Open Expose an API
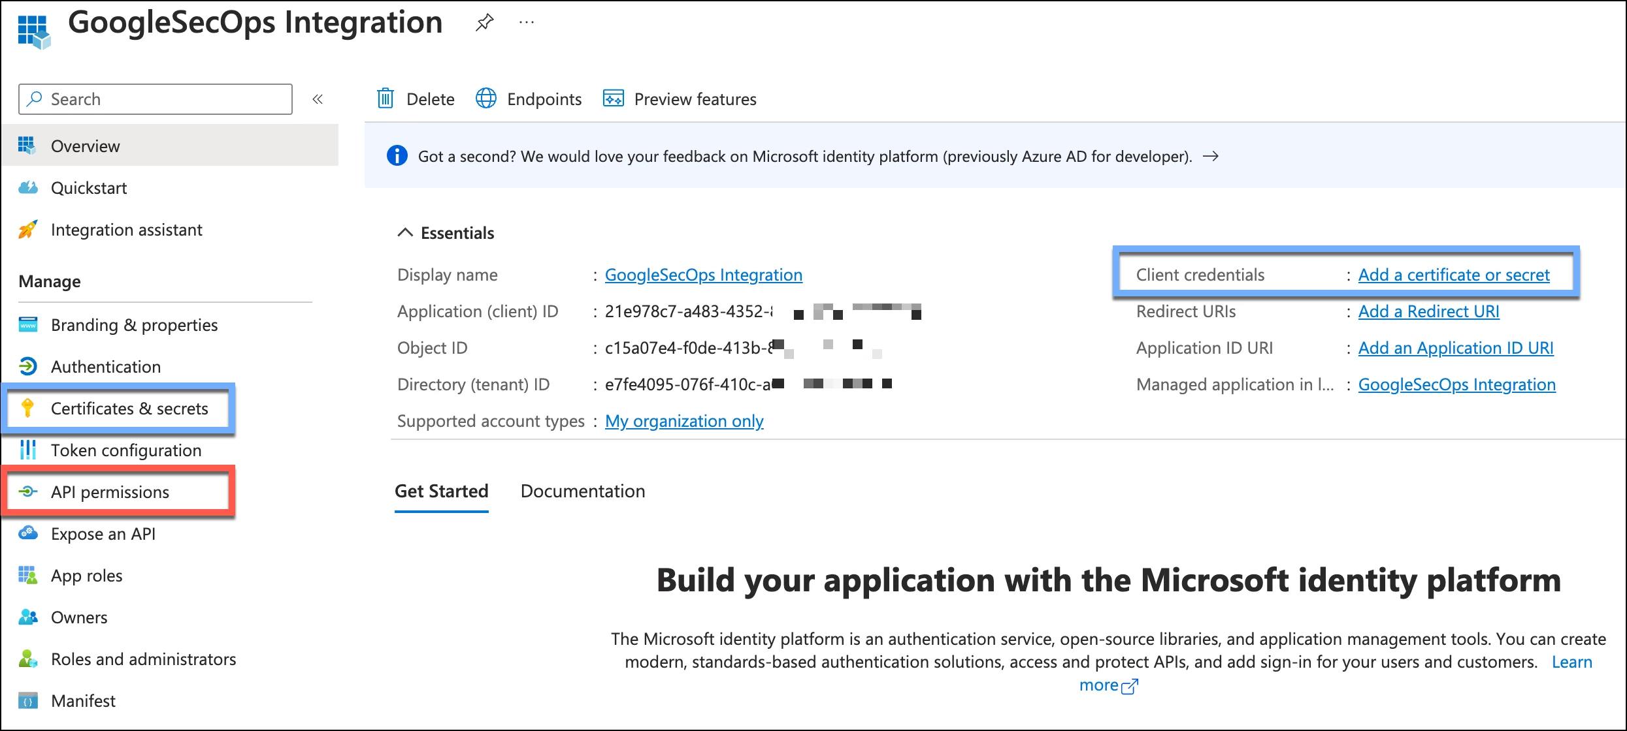The height and width of the screenshot is (731, 1627). pos(103,534)
